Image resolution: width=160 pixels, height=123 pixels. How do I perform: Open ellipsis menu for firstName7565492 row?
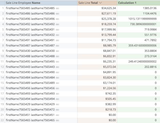point(58,24)
